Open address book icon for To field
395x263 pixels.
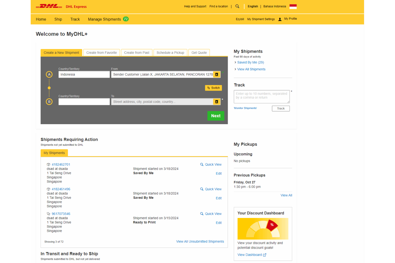point(217,102)
